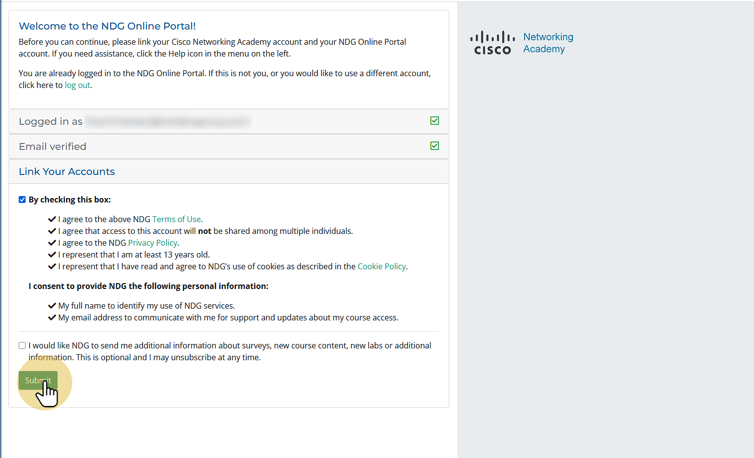Click the green check icon beside Email verified
Screen dimensions: 754x458
(435, 146)
